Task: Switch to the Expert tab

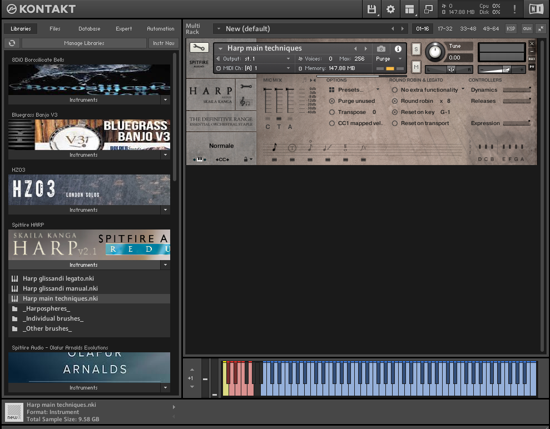Action: (124, 29)
